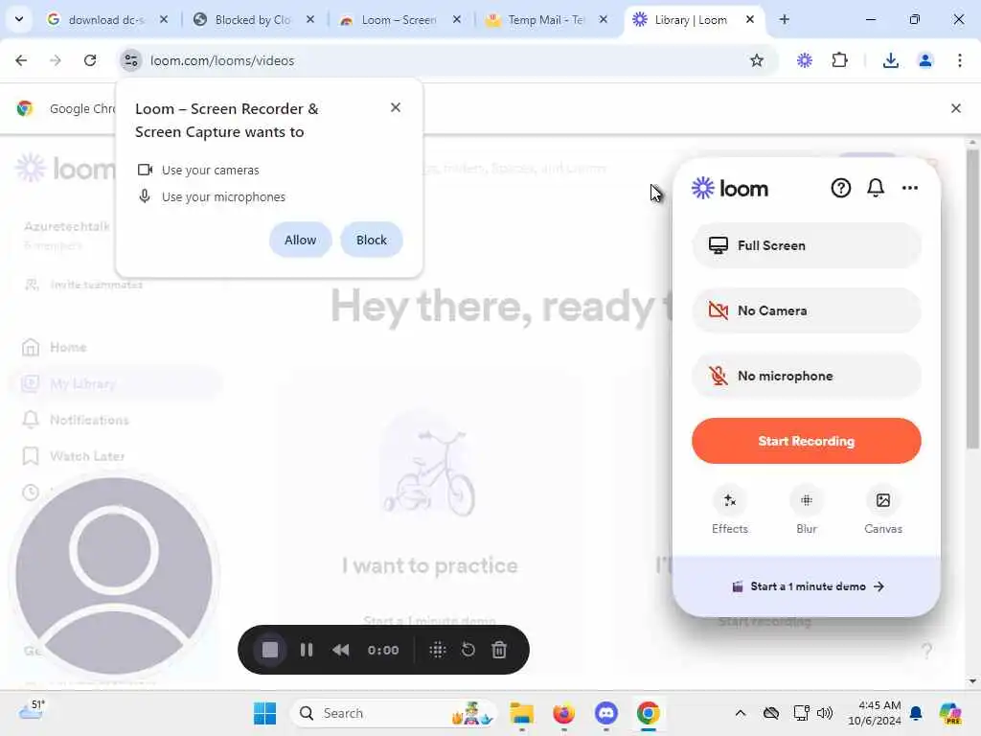
Task: Block camera and microphone access
Action: tap(371, 240)
